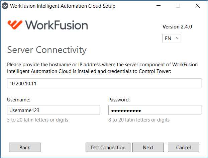Click the Username: label text

19,100
